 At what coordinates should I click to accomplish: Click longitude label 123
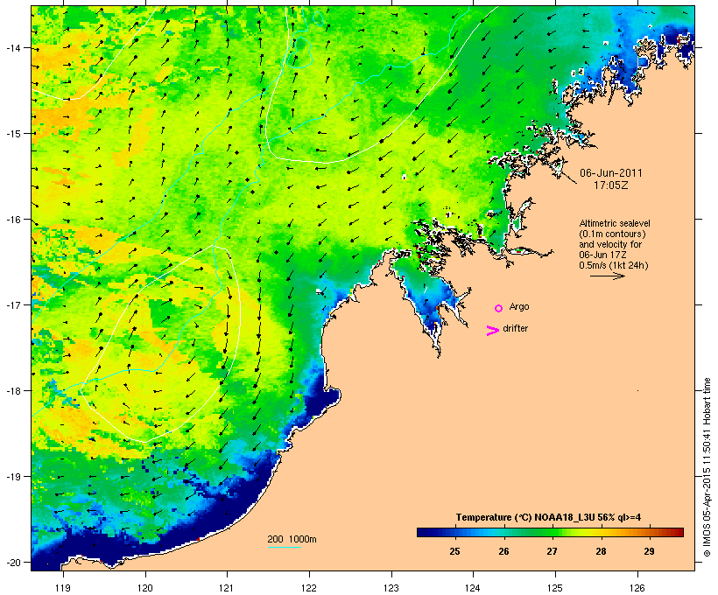click(x=391, y=588)
